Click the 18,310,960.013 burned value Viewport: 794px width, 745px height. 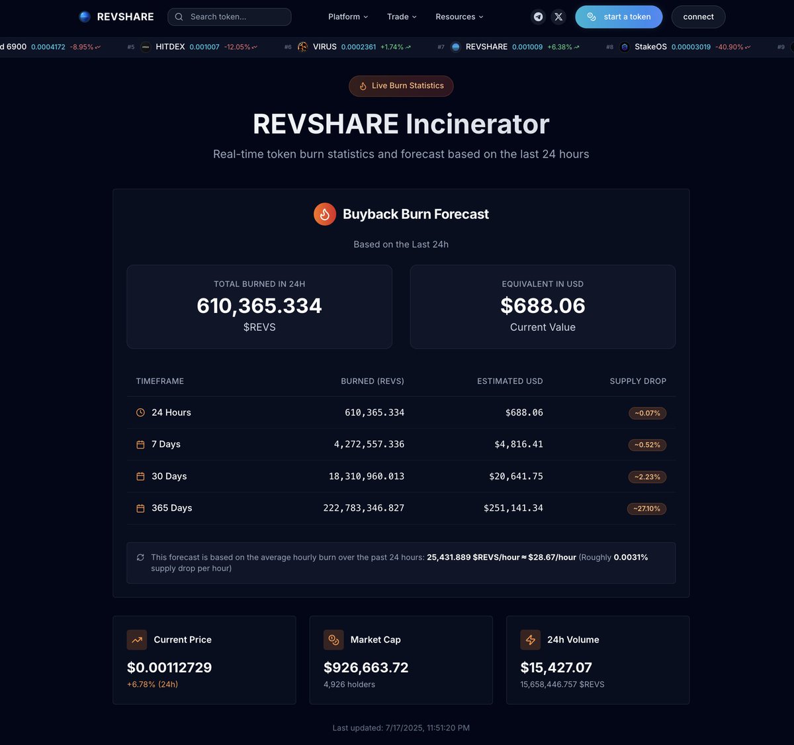point(367,476)
